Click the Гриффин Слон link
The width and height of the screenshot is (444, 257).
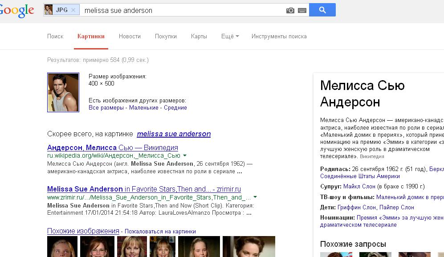[x=357, y=208]
